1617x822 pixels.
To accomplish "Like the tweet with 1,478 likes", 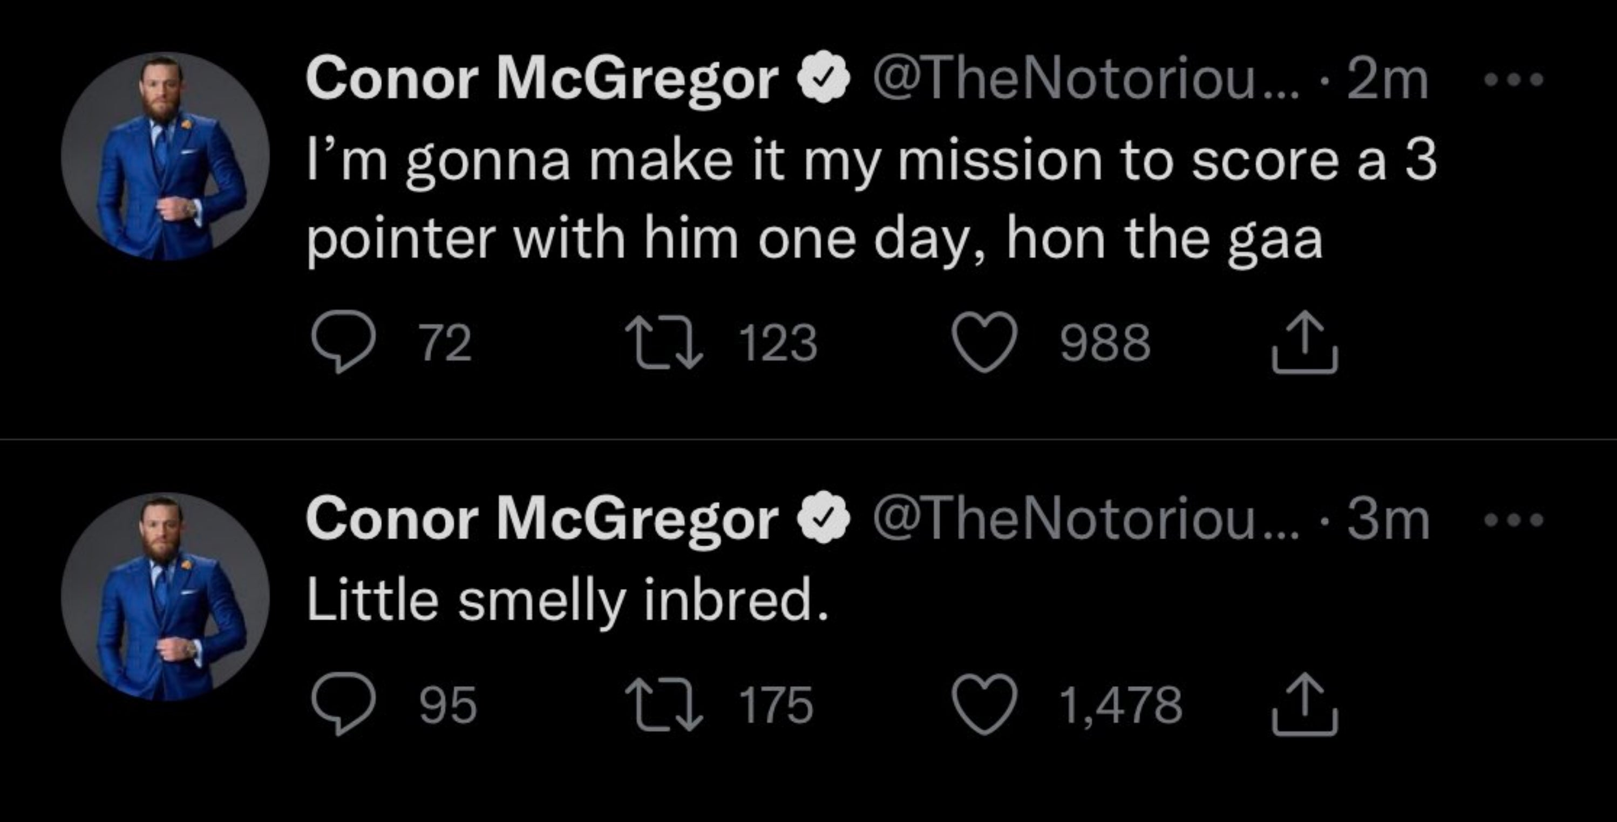I will [x=984, y=704].
